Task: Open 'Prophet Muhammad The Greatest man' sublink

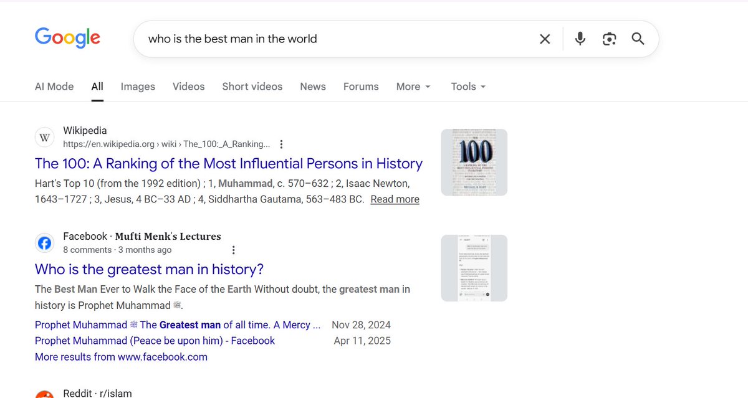Action: (x=178, y=325)
